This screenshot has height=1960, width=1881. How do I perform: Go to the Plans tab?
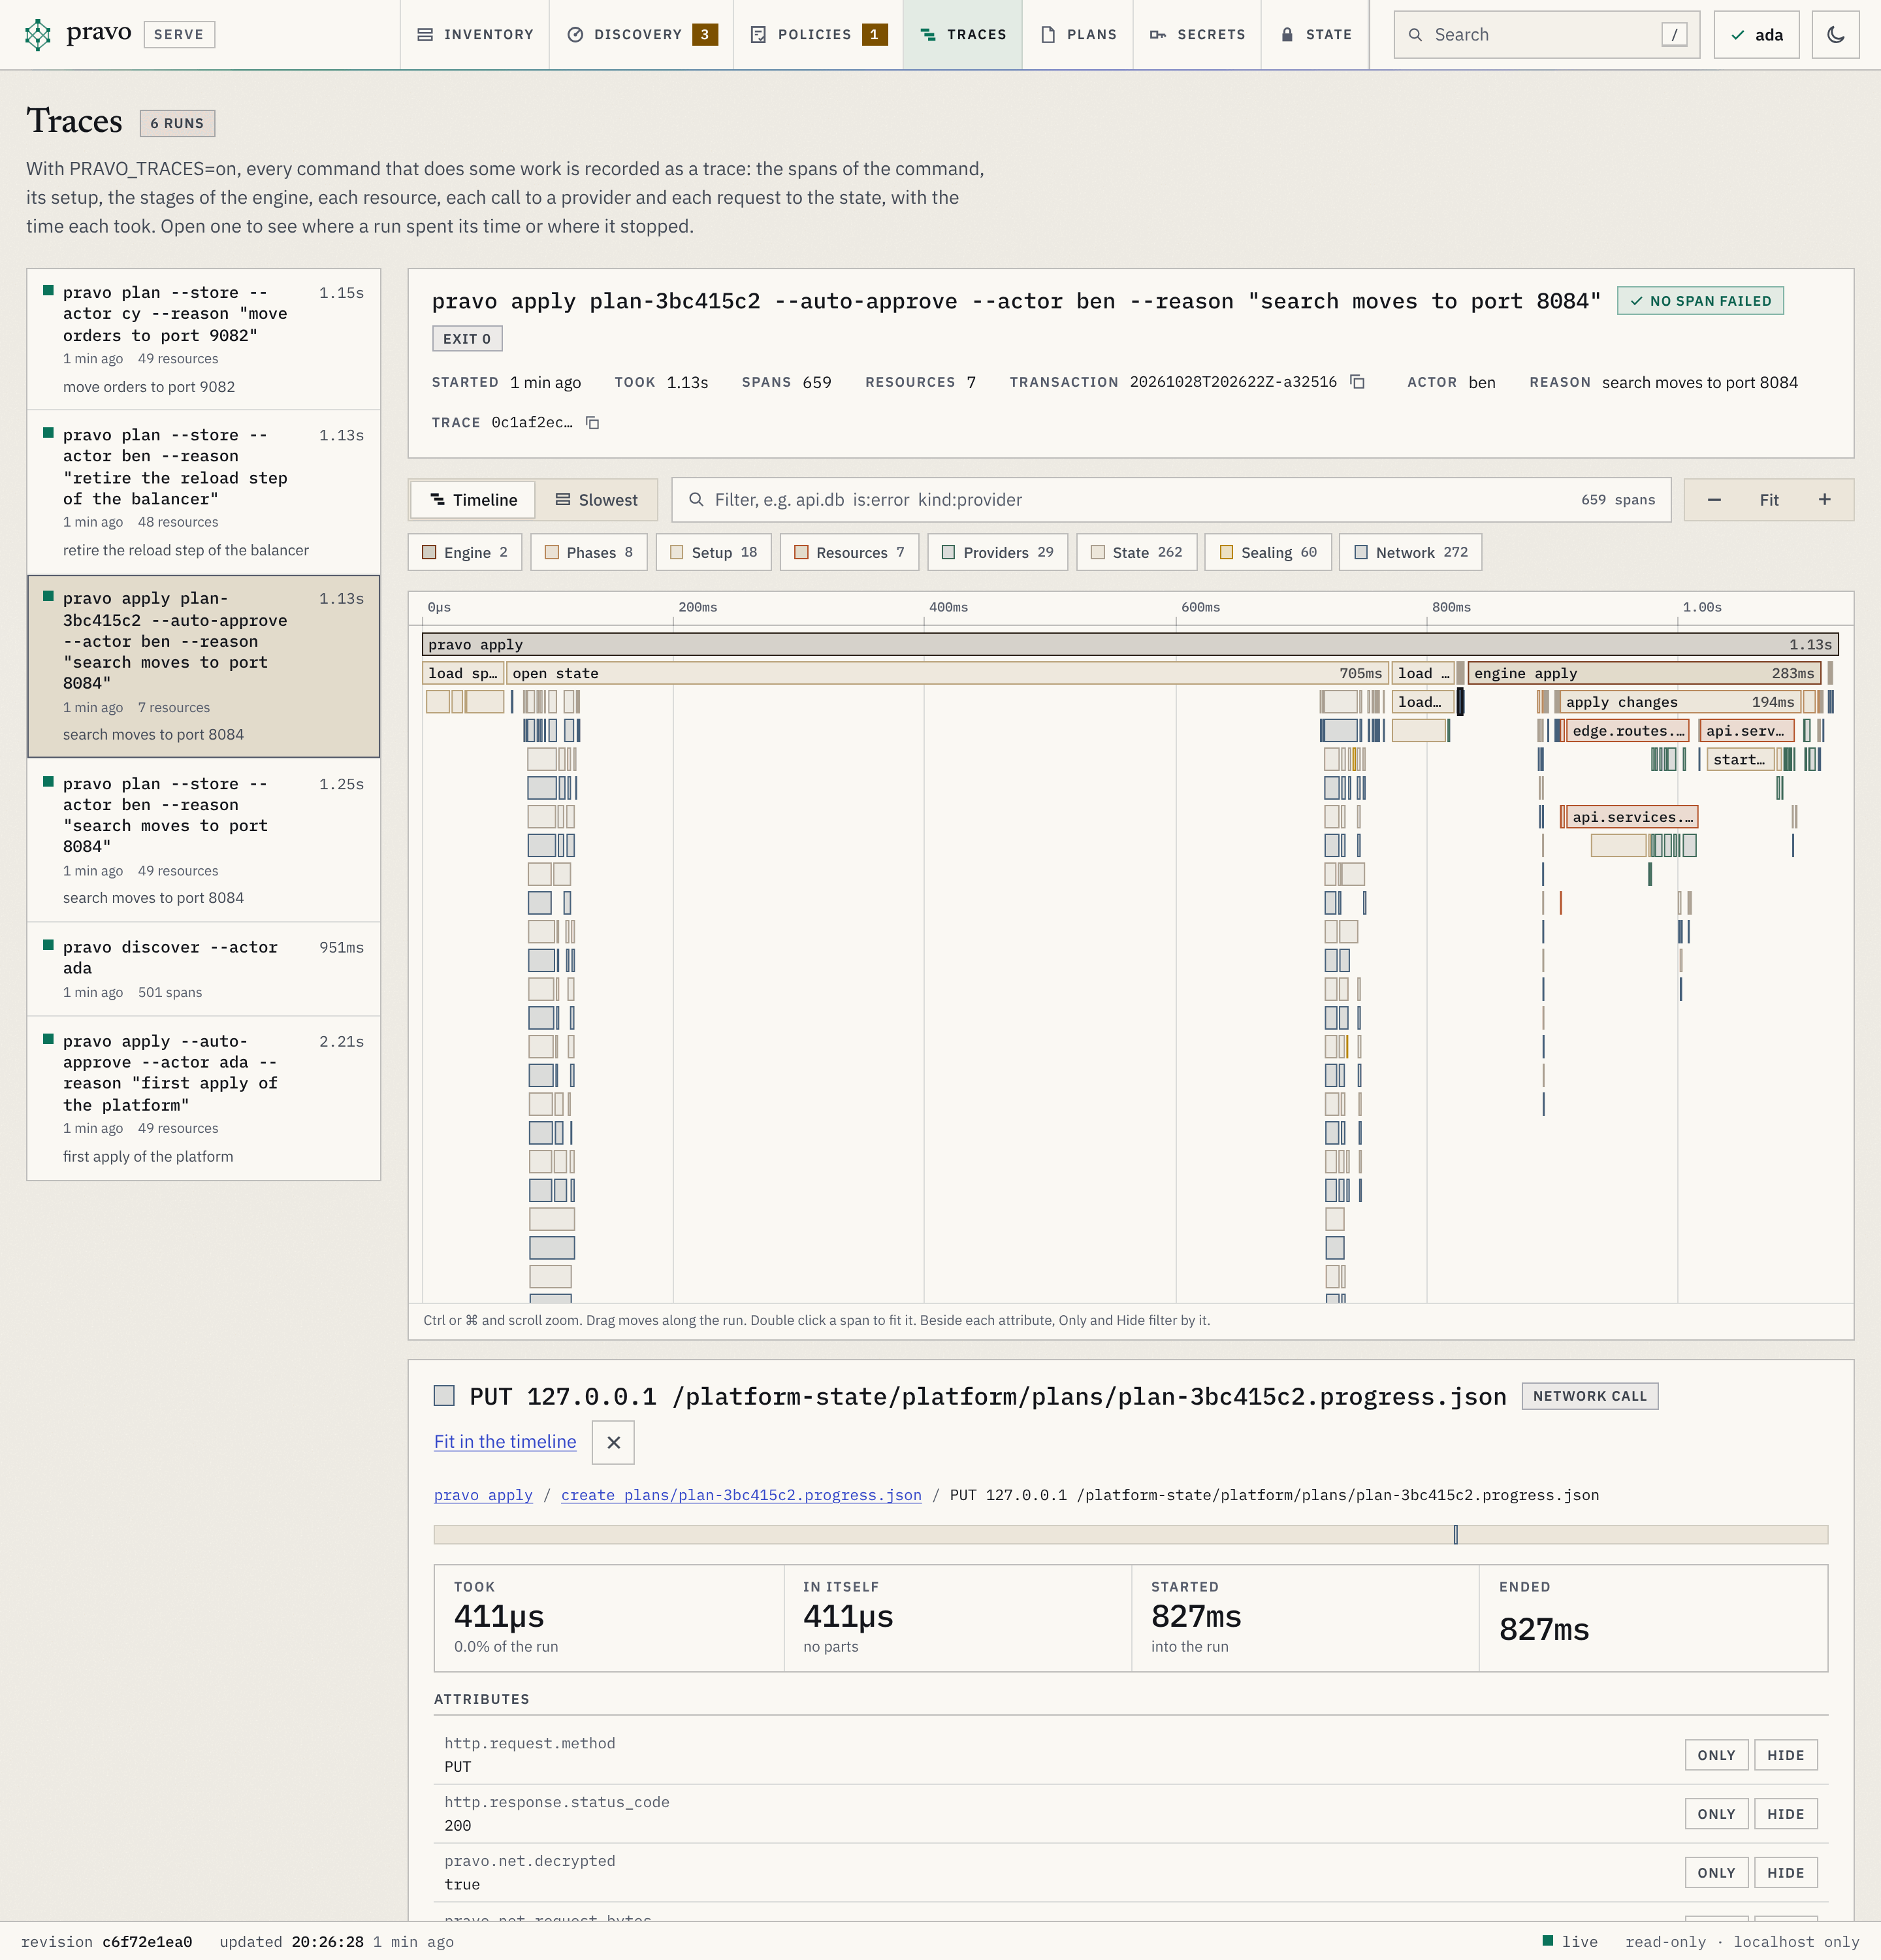1078,35
